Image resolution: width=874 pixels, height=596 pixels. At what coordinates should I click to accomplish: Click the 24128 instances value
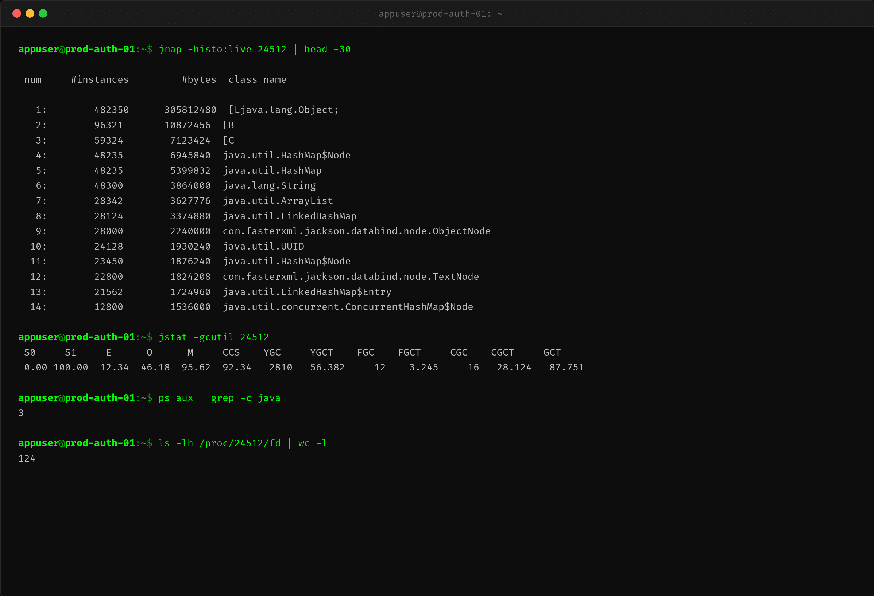click(109, 247)
